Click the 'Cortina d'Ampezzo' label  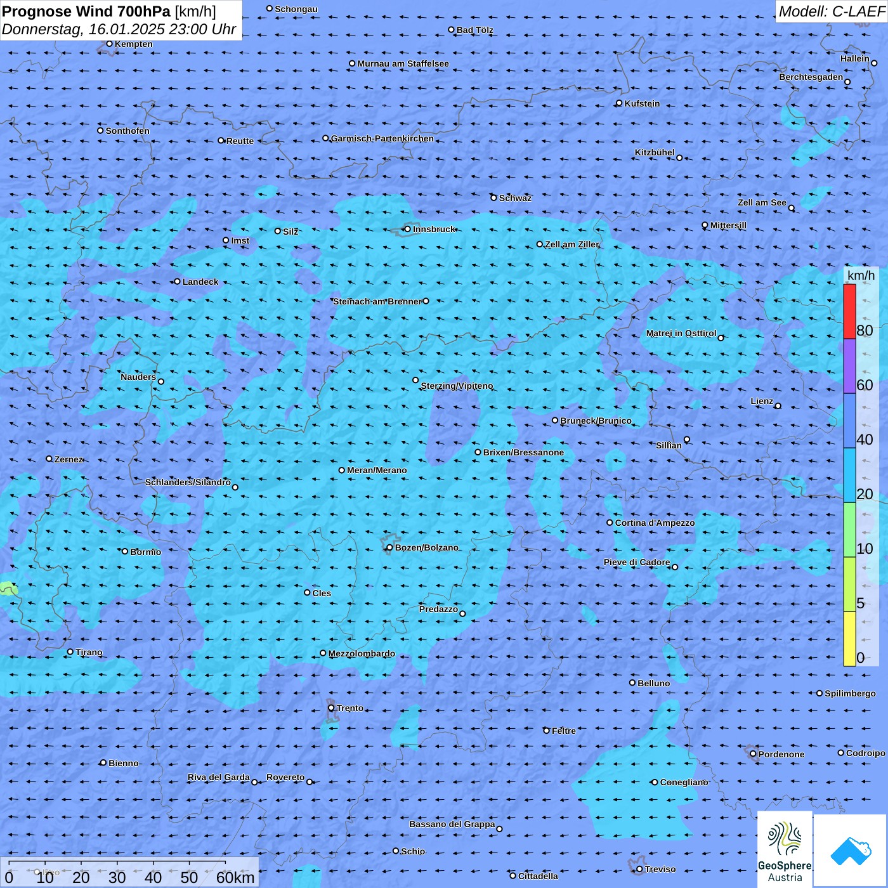[x=655, y=523]
